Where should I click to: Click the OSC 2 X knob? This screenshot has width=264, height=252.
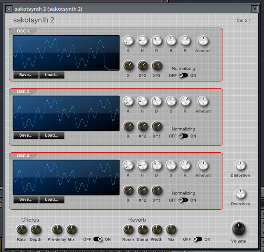pyautogui.click(x=128, y=126)
